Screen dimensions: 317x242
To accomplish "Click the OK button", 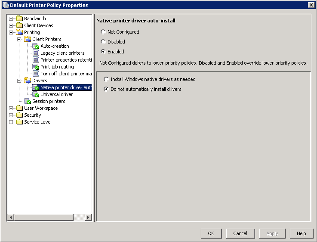I will (x=211, y=233).
